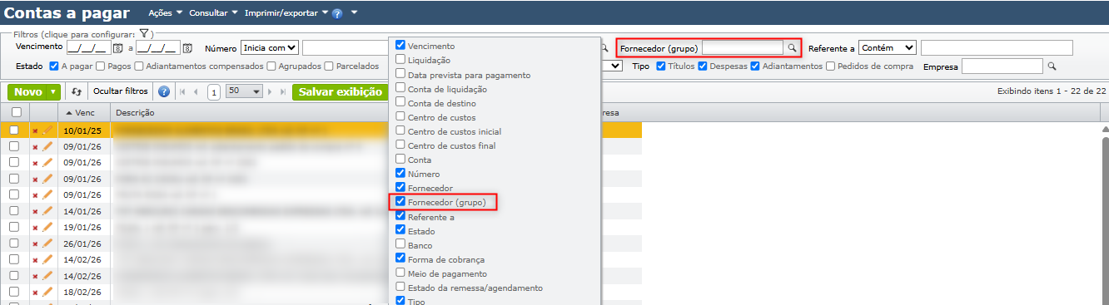The image size is (1109, 305).
Task: Sort by the Venc column header
Action: pos(84,112)
